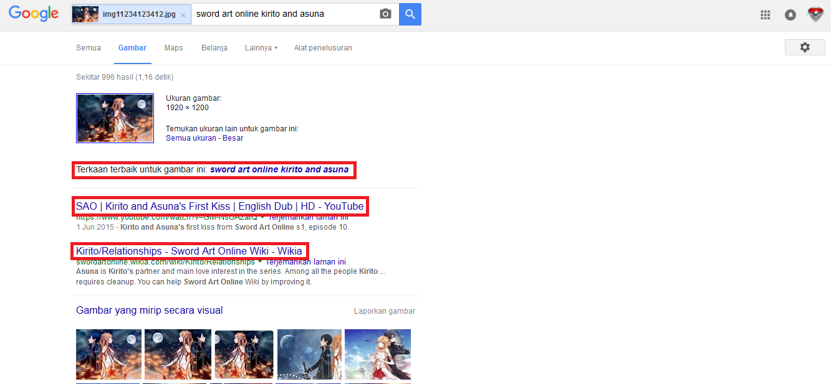This screenshot has width=831, height=384.
Task: Click Terjemahkan laman ini under YouTube result
Action: [308, 218]
